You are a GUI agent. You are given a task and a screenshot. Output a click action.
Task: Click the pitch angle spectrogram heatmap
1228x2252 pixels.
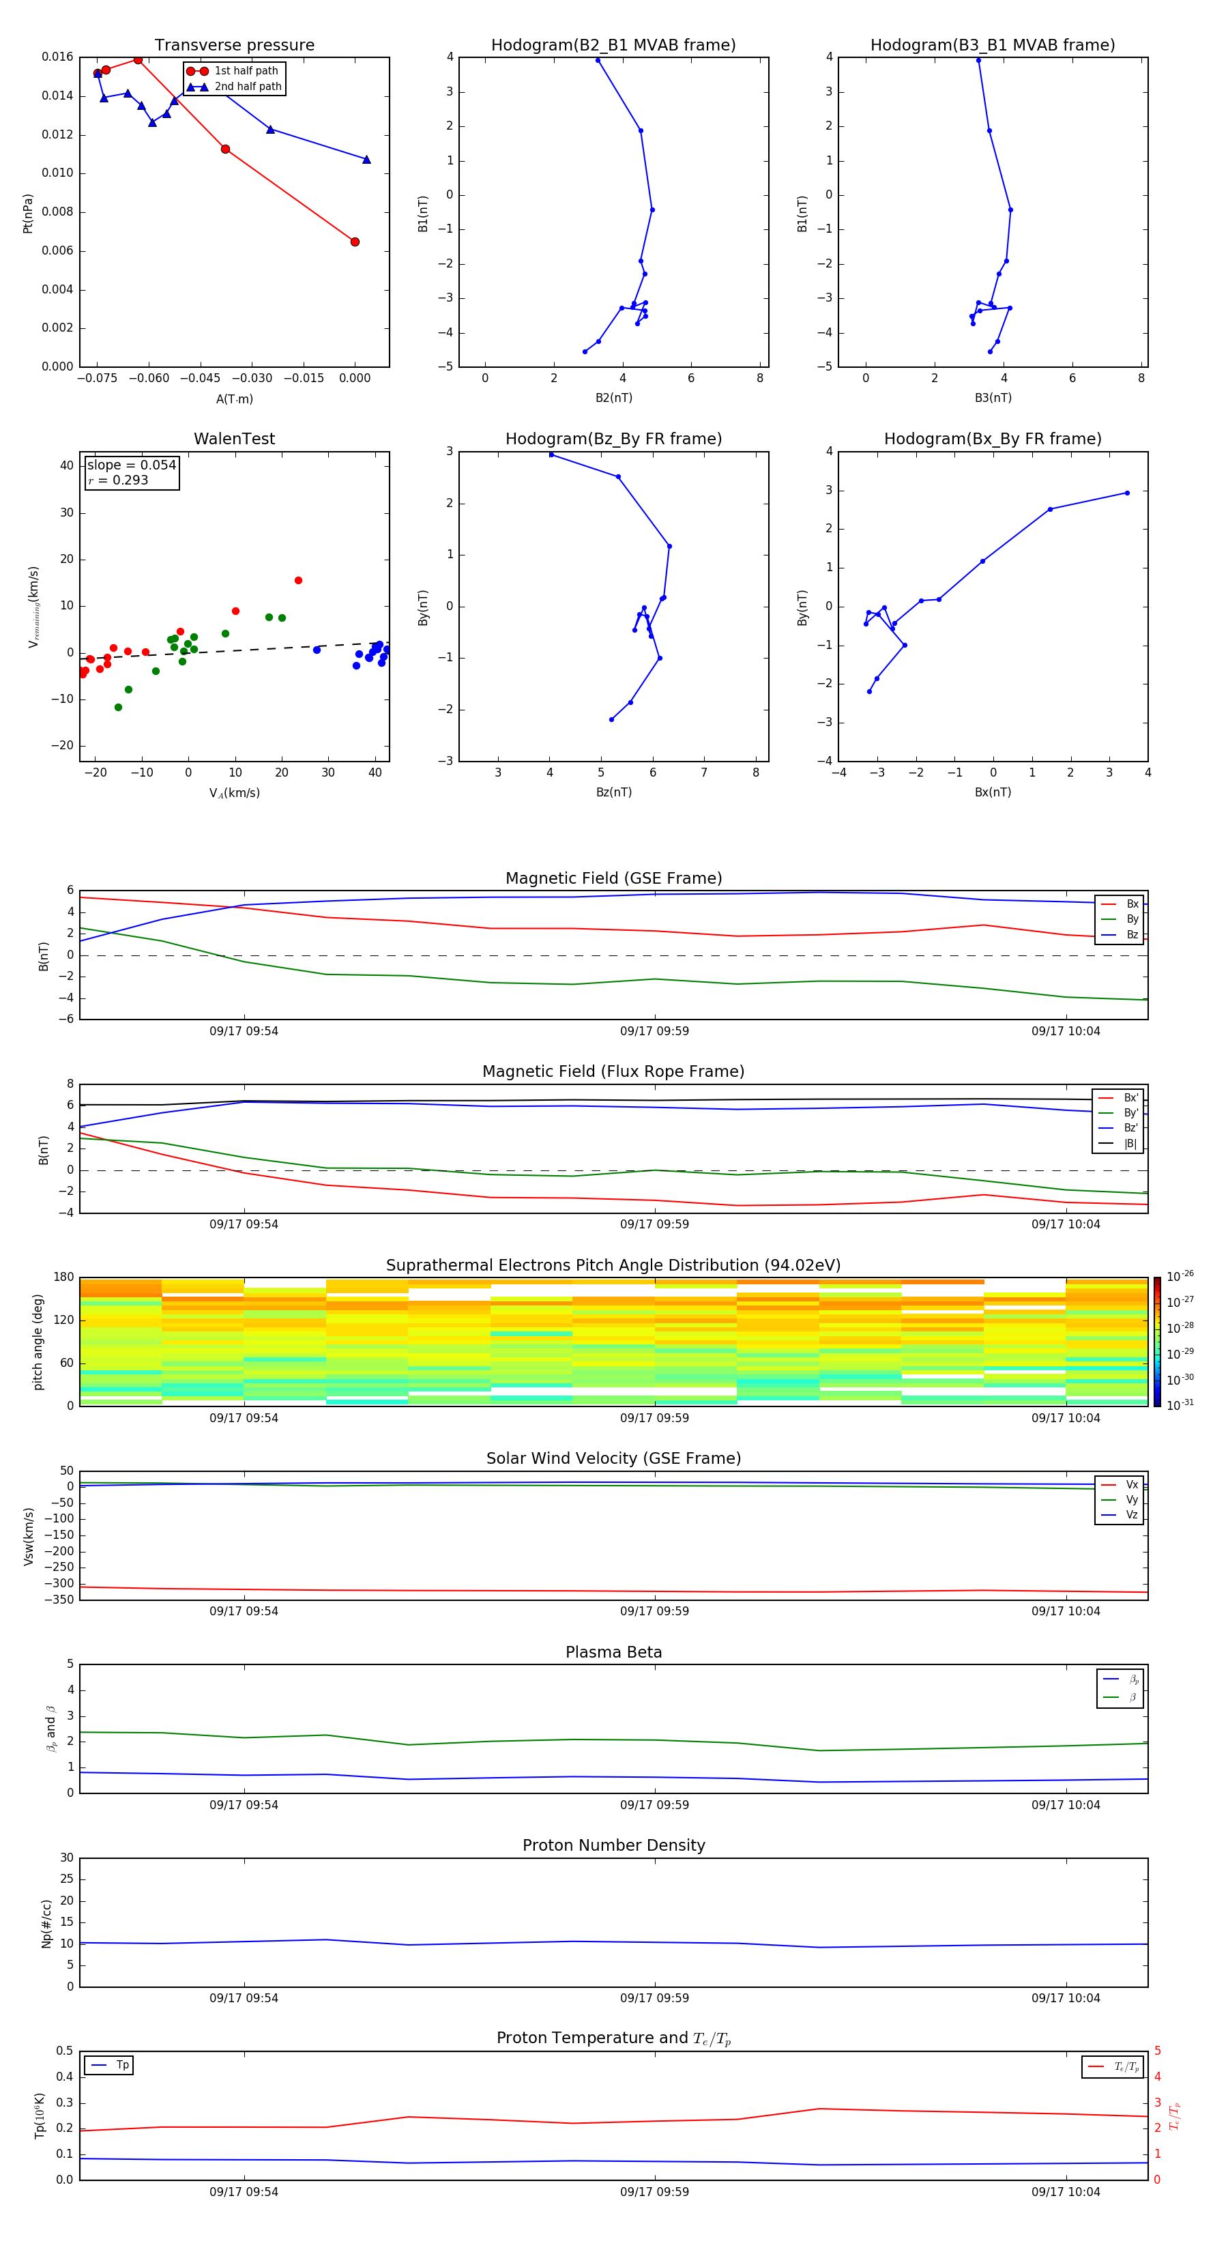coord(613,1342)
